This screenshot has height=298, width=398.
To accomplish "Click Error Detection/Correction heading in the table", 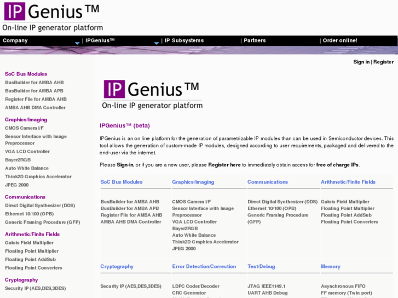I will (204, 266).
